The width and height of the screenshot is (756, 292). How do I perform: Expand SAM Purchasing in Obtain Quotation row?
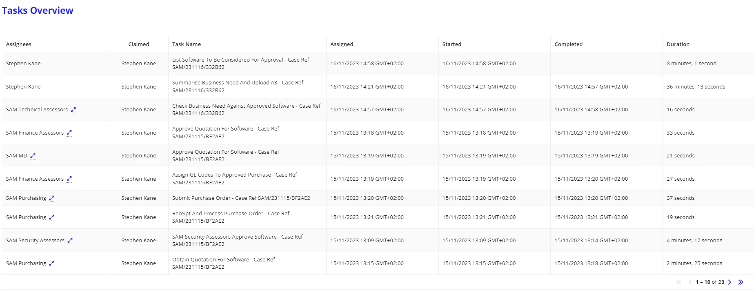[x=51, y=263]
